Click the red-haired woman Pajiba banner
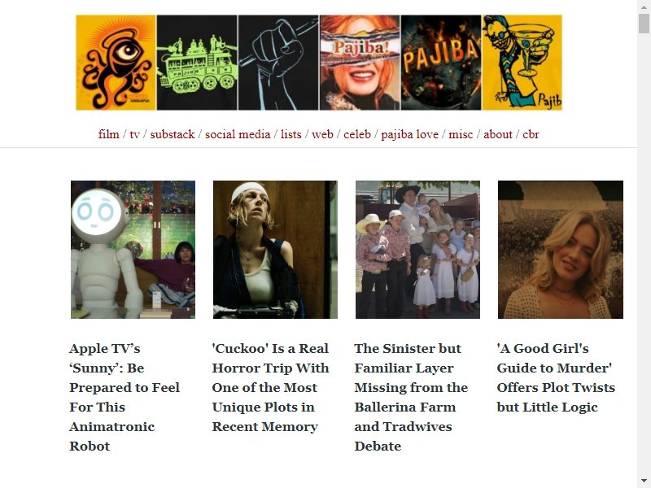Viewport: 651px width, 488px height. [x=360, y=63]
